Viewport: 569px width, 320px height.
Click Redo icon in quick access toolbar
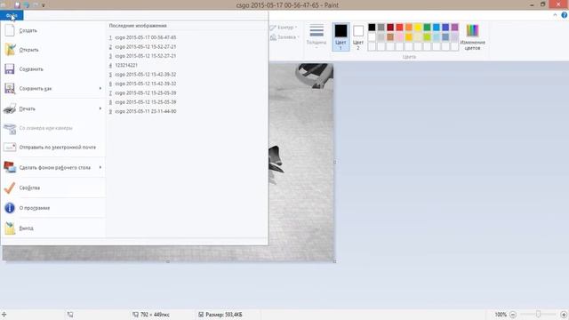[x=36, y=5]
